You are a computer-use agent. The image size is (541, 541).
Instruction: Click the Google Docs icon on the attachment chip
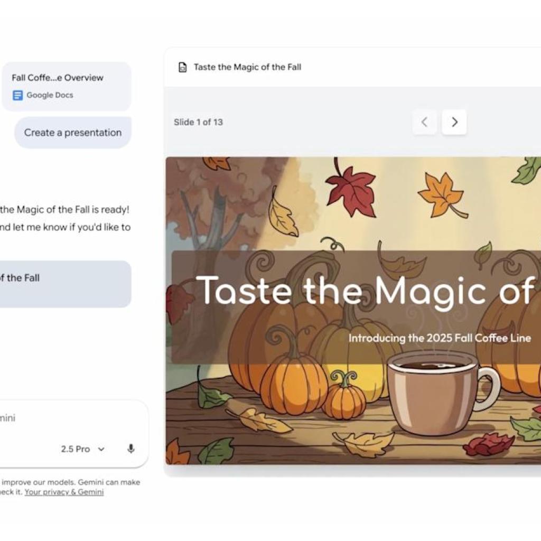[17, 95]
